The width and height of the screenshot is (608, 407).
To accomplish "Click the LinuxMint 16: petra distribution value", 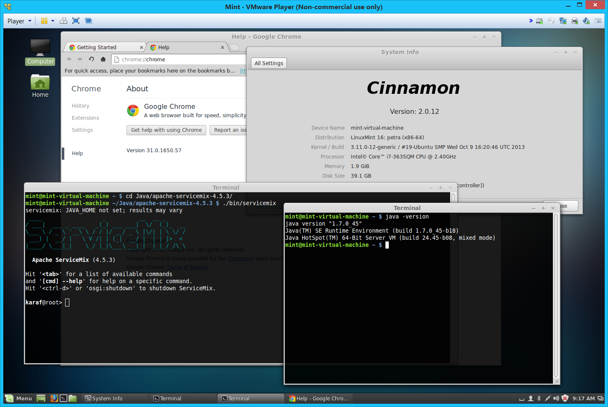I will click(388, 138).
